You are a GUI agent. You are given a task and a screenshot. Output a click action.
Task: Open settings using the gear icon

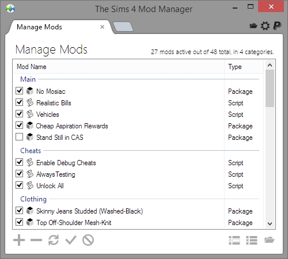[265, 26]
